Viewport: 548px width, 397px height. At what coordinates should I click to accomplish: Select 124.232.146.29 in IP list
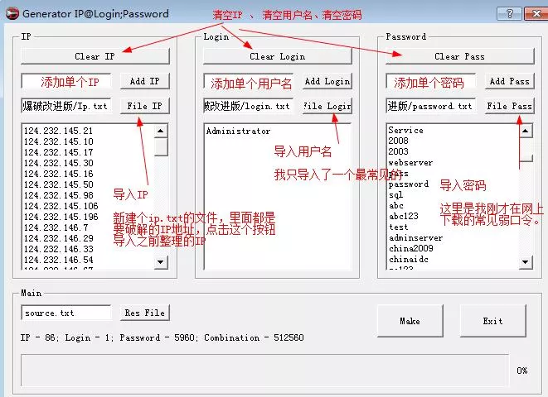click(58, 238)
